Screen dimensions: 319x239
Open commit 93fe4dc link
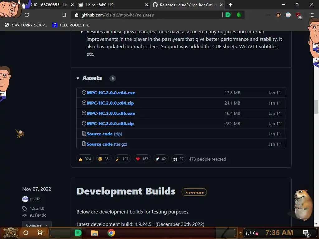pos(38,215)
